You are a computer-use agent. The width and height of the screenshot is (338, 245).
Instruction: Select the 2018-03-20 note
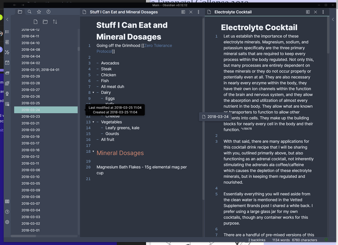pos(31,130)
